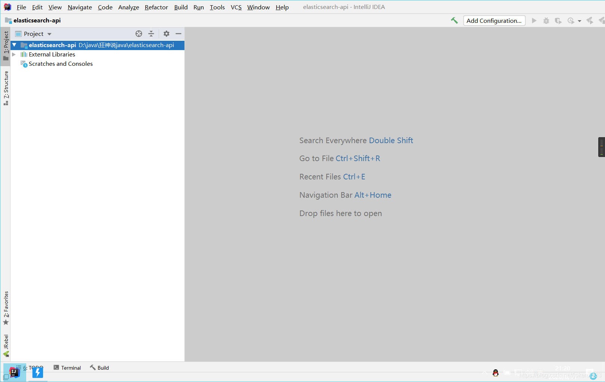Open the Project panel gear settings

pyautogui.click(x=166, y=34)
